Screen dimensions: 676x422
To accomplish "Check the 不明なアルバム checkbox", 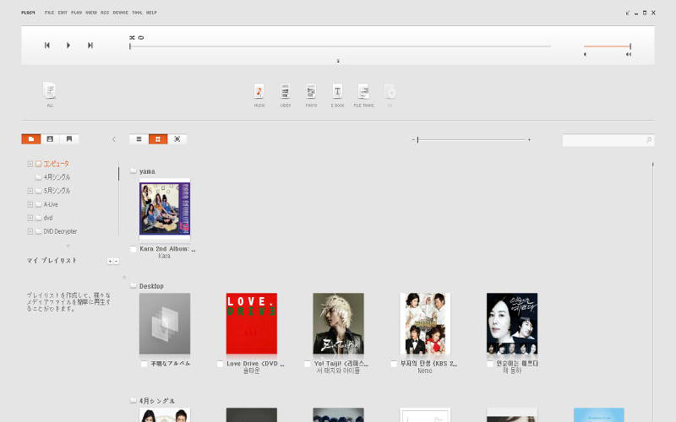I will pos(144,364).
